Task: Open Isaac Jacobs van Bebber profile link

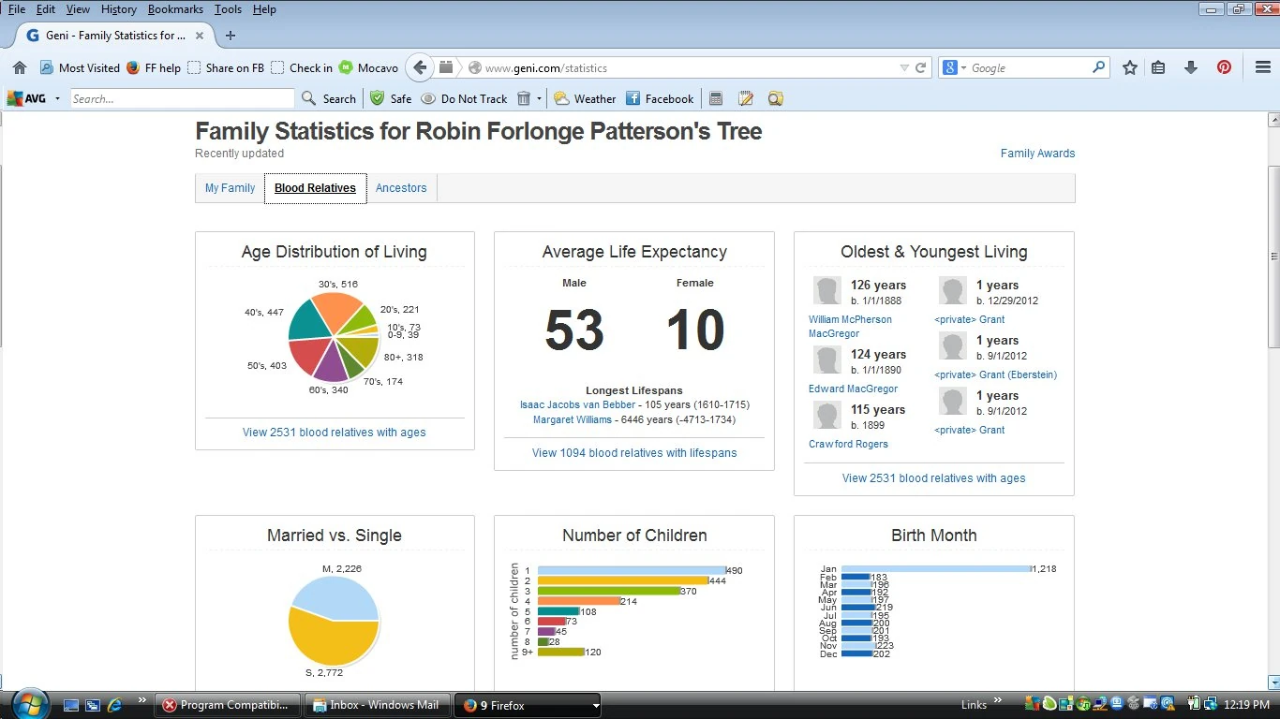Action: [577, 405]
